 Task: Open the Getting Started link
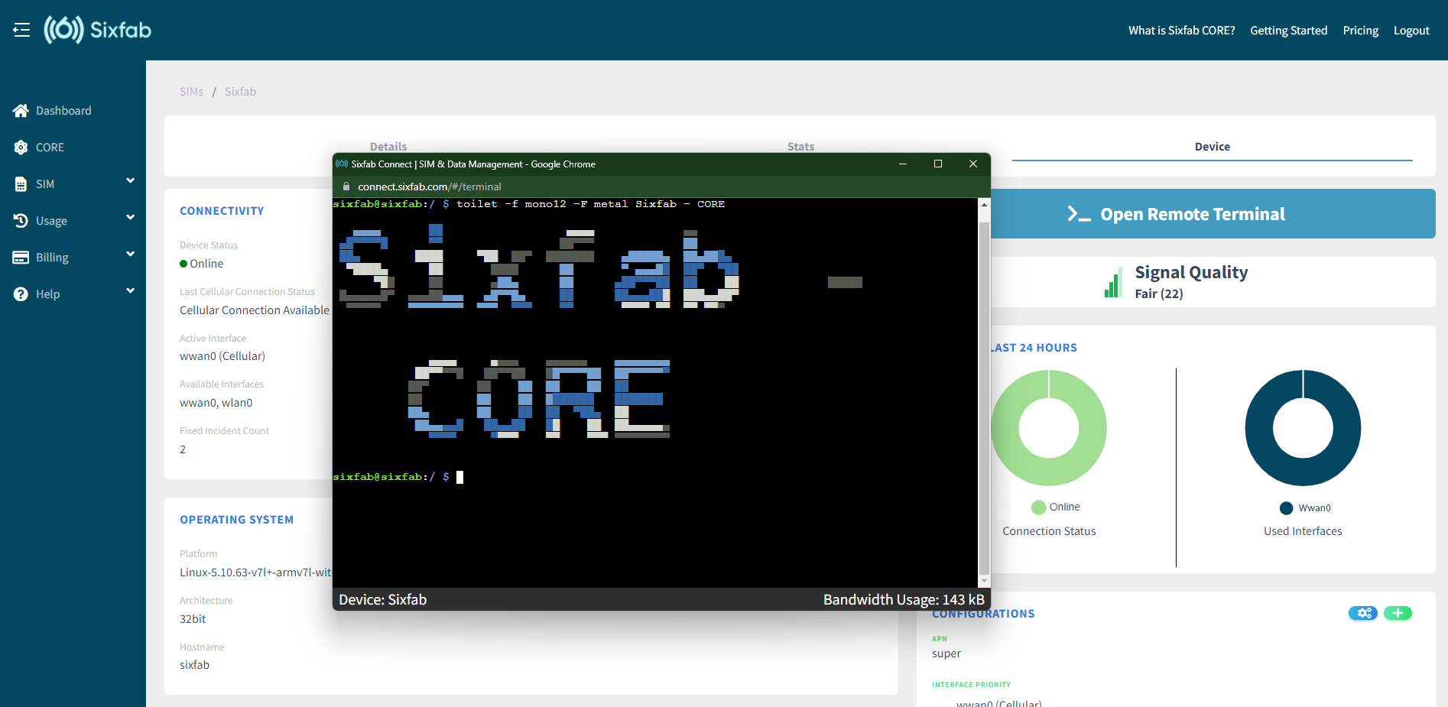click(x=1289, y=31)
